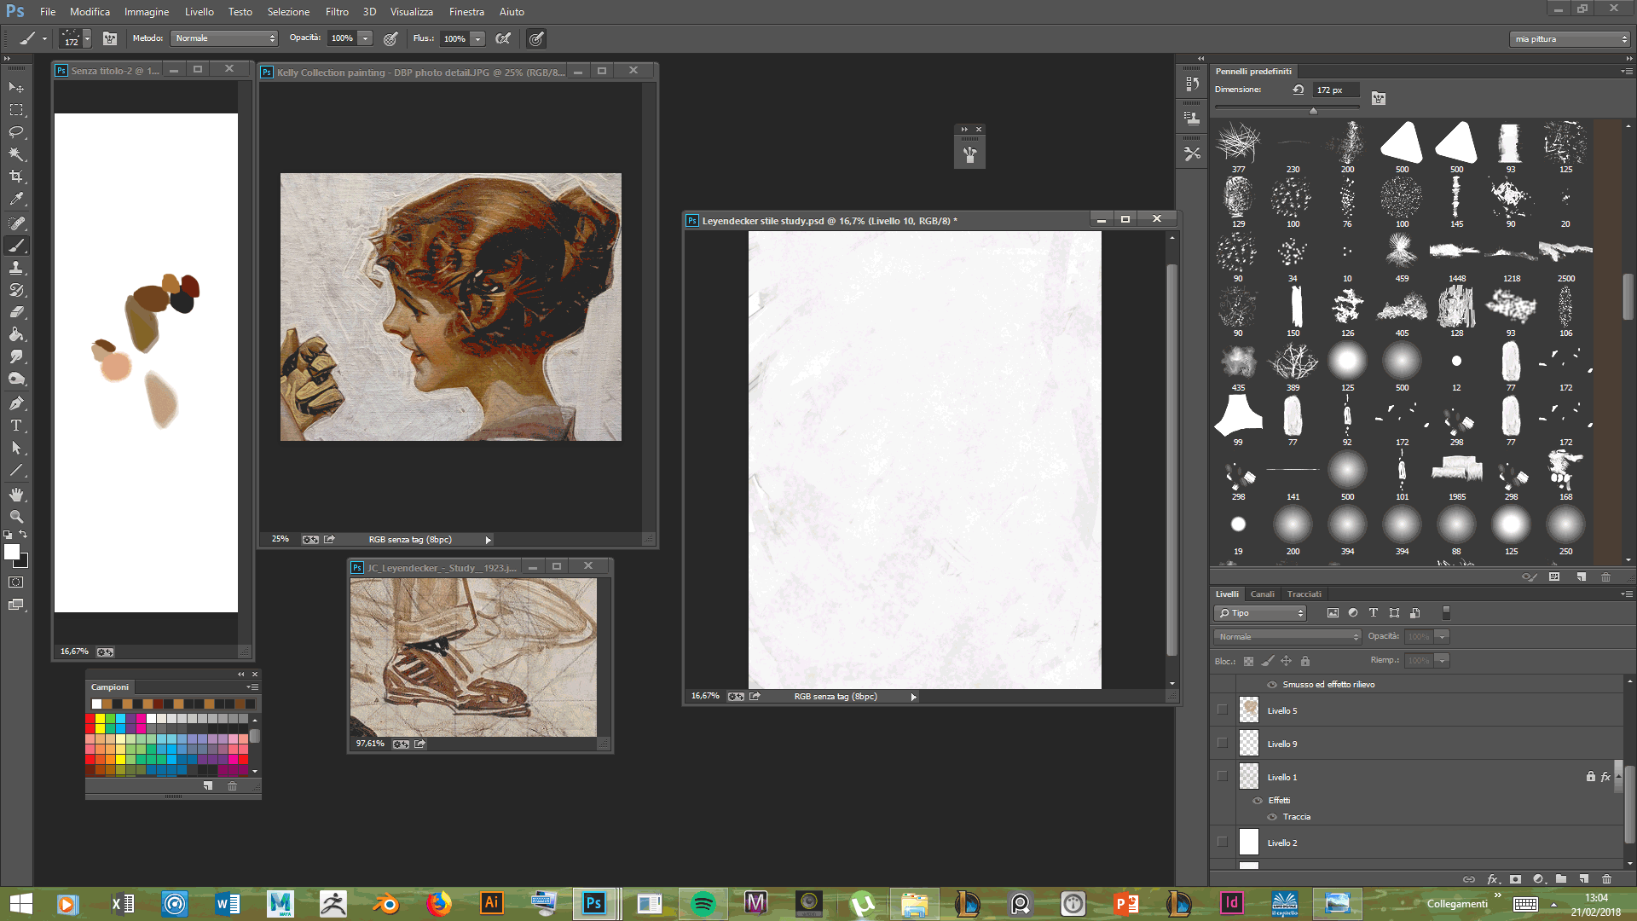Select the Livello 9 layer name
This screenshot has height=921, width=1637.
pyautogui.click(x=1281, y=744)
